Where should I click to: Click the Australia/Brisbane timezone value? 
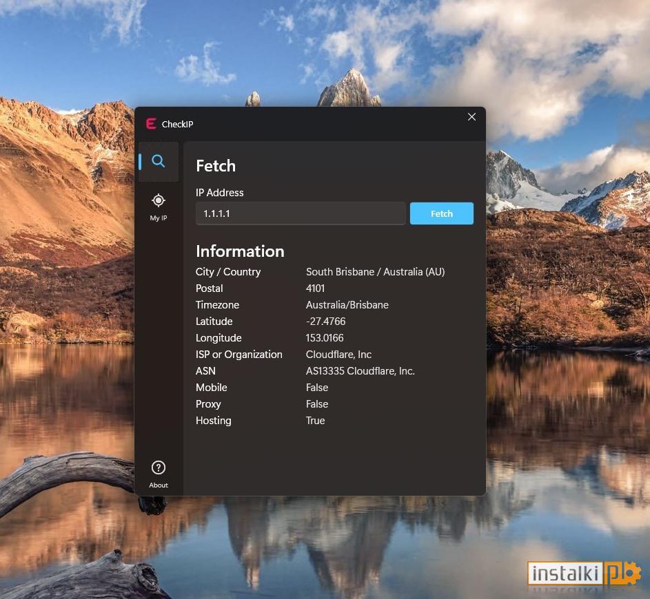pyautogui.click(x=347, y=305)
